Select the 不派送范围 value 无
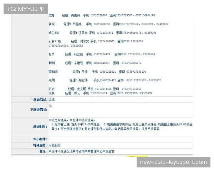Image resolution: width=214 pixels, height=171 pixels. (x=50, y=105)
